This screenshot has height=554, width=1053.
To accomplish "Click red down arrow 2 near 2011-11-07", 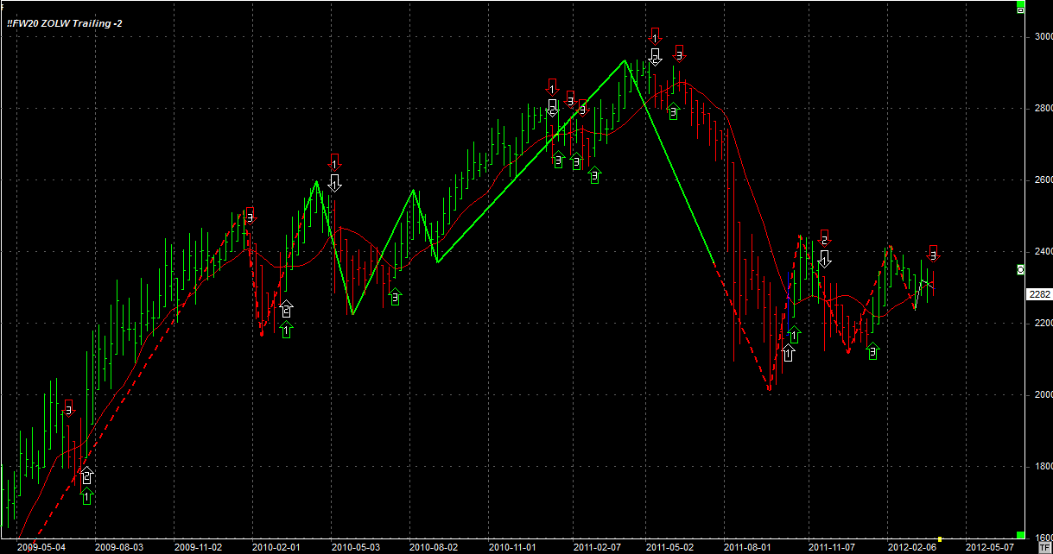I will 824,239.
